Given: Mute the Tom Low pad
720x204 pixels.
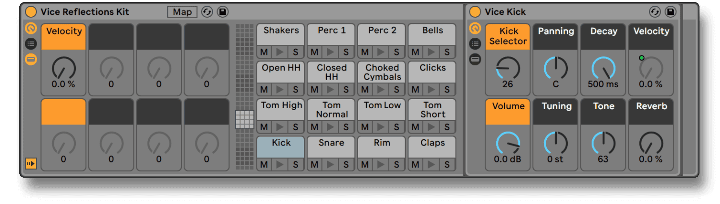Looking at the screenshot, I should pos(365,127).
